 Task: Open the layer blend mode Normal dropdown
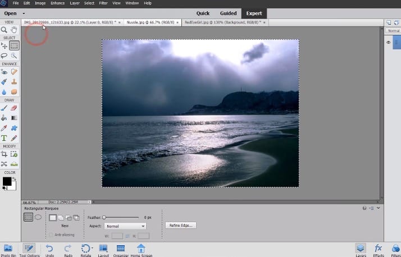pyautogui.click(x=393, y=31)
